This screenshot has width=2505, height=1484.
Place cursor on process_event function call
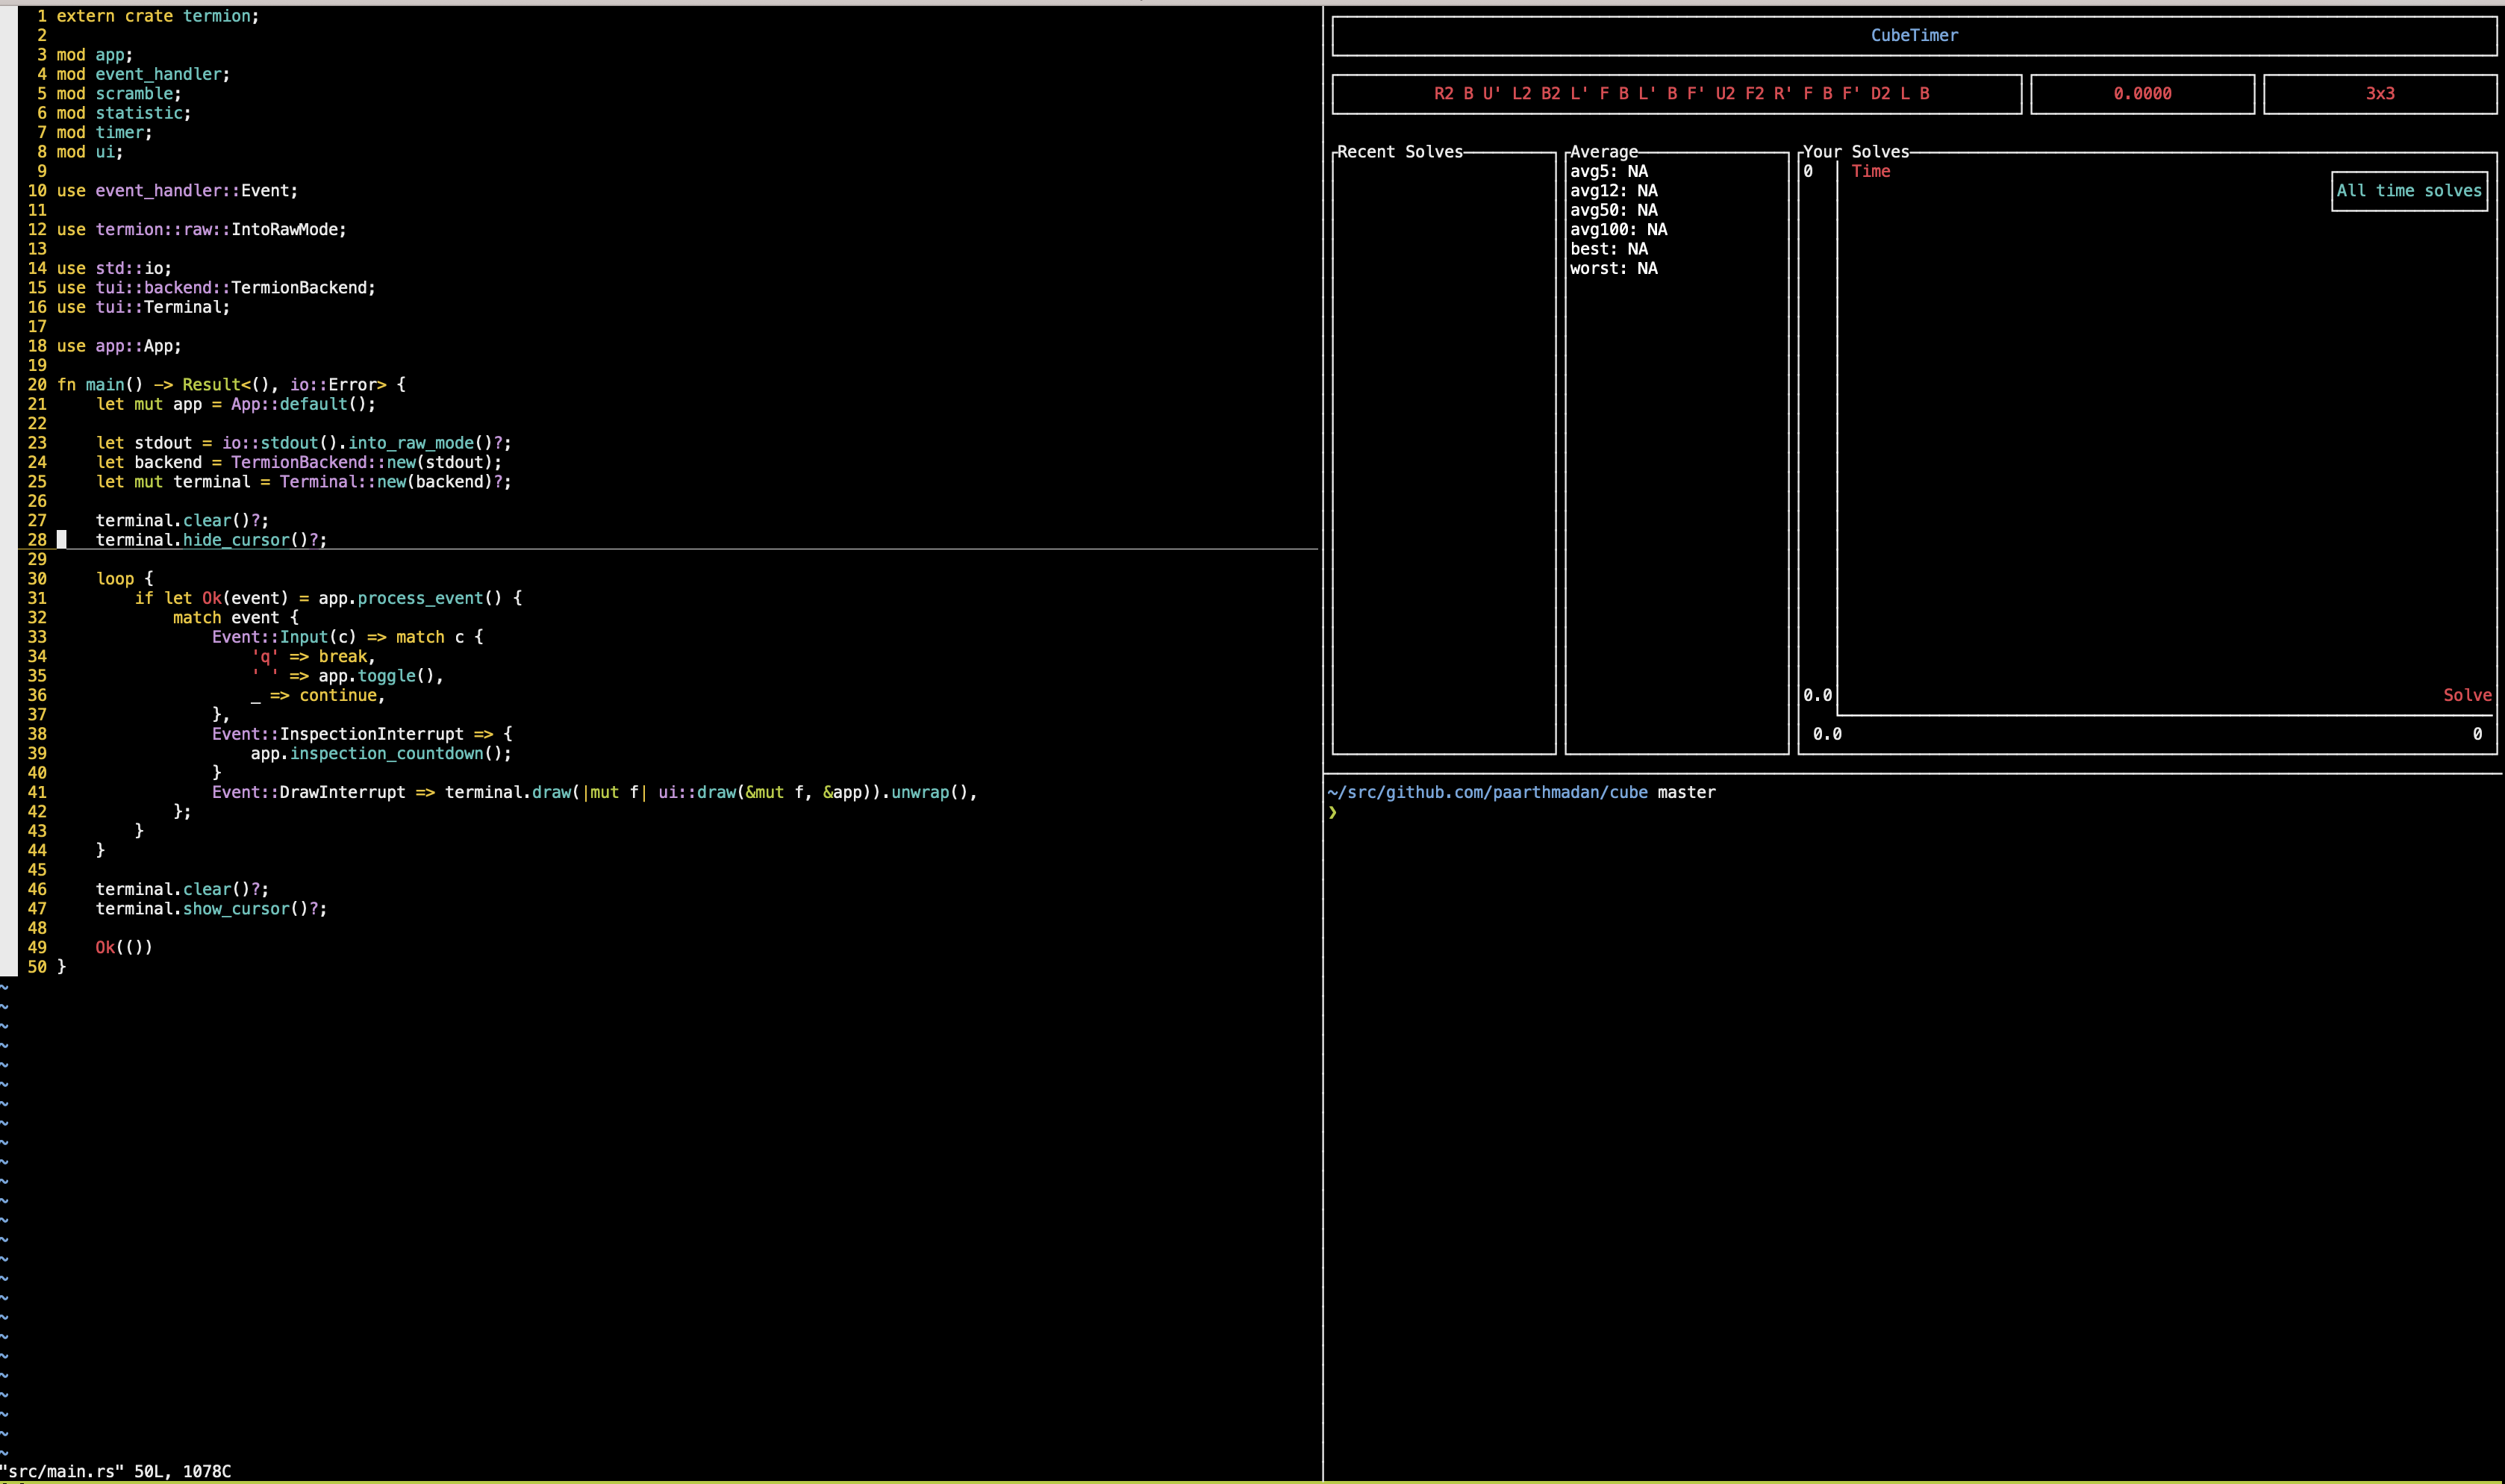click(x=419, y=598)
